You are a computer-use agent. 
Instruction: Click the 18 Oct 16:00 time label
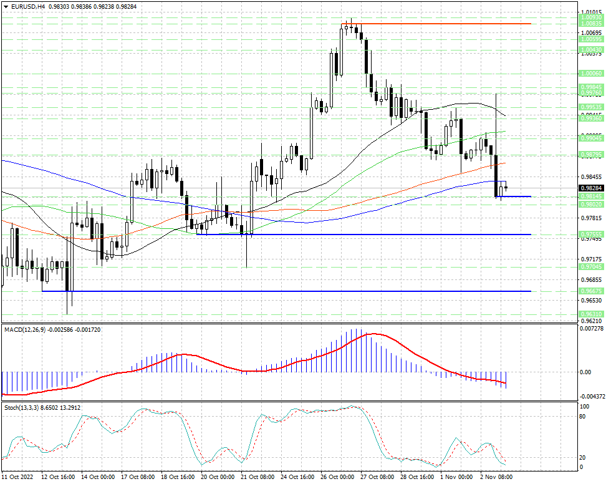click(178, 477)
